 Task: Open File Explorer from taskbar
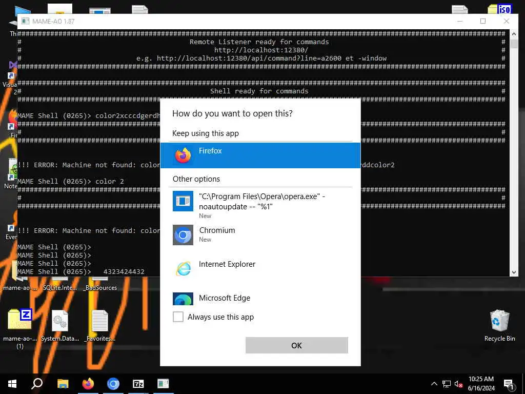(x=63, y=384)
